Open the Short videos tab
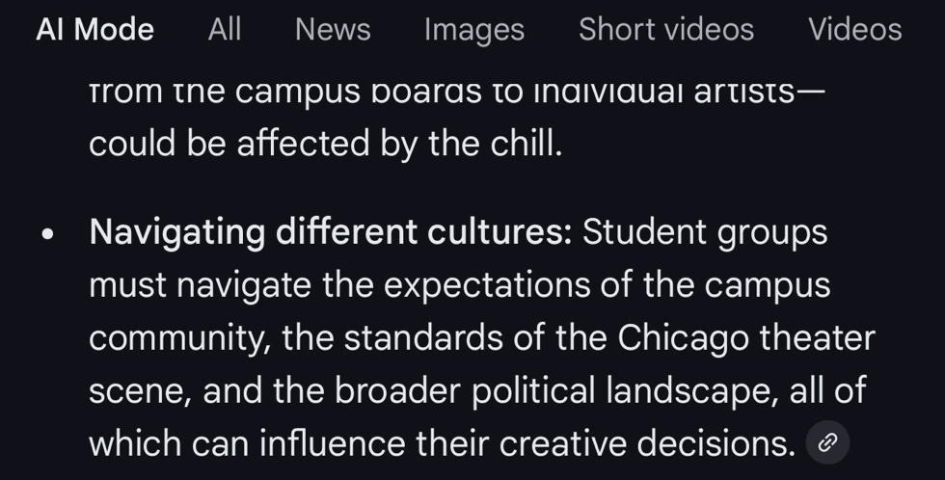Image resolution: width=945 pixels, height=480 pixels. point(665,29)
